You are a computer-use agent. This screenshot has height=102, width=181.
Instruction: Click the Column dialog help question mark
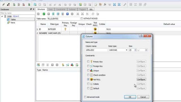coord(141,36)
